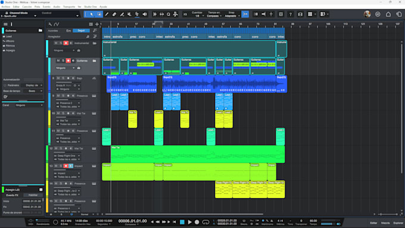Open the Guitarras folder icon in inspector
The width and height of the screenshot is (405, 228).
click(x=40, y=30)
